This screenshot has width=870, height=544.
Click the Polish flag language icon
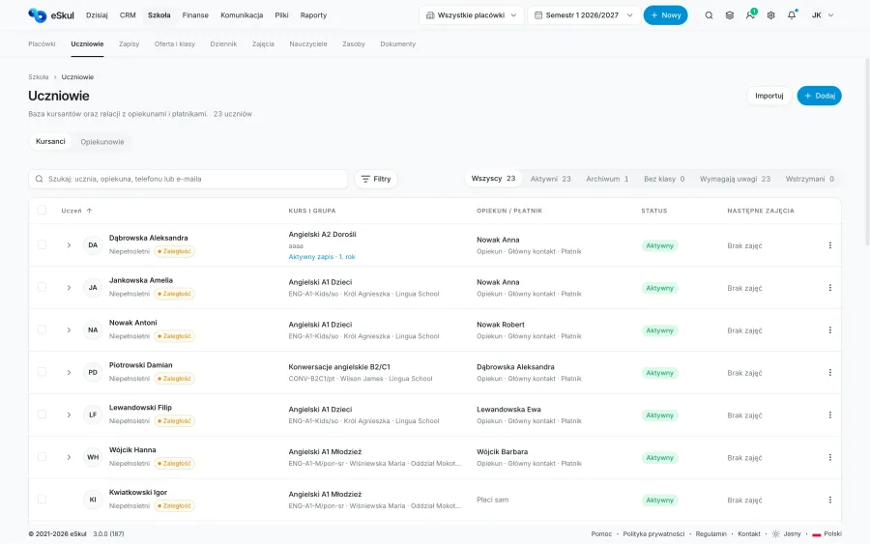[816, 534]
